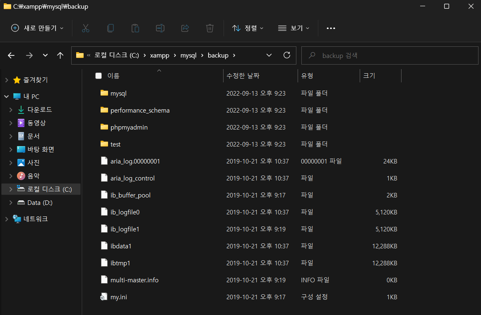Open the 보기 view dropdown

[x=293, y=28]
